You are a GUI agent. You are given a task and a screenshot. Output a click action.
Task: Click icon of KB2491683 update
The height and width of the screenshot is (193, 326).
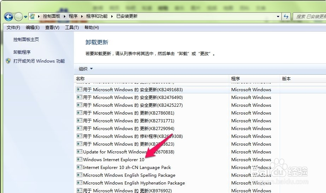80,89
